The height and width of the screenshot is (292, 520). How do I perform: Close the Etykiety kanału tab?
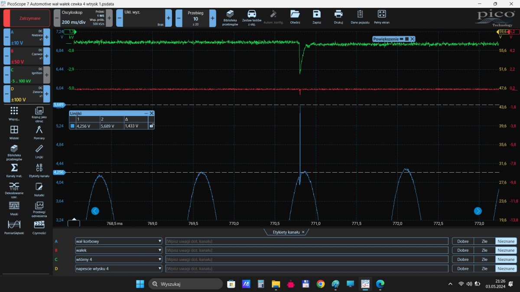pyautogui.click(x=303, y=232)
